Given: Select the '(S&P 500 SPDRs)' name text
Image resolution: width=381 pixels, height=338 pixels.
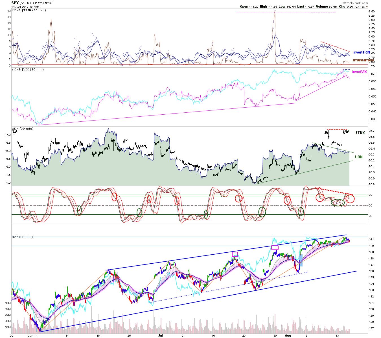Looking at the screenshot, I should pos(32,3).
